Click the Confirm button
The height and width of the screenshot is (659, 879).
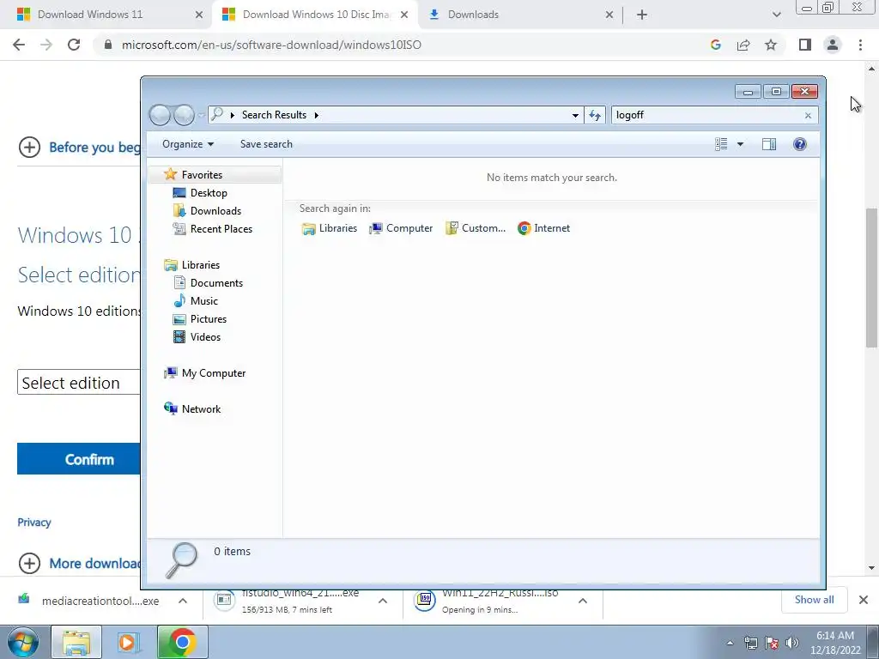coord(78,459)
